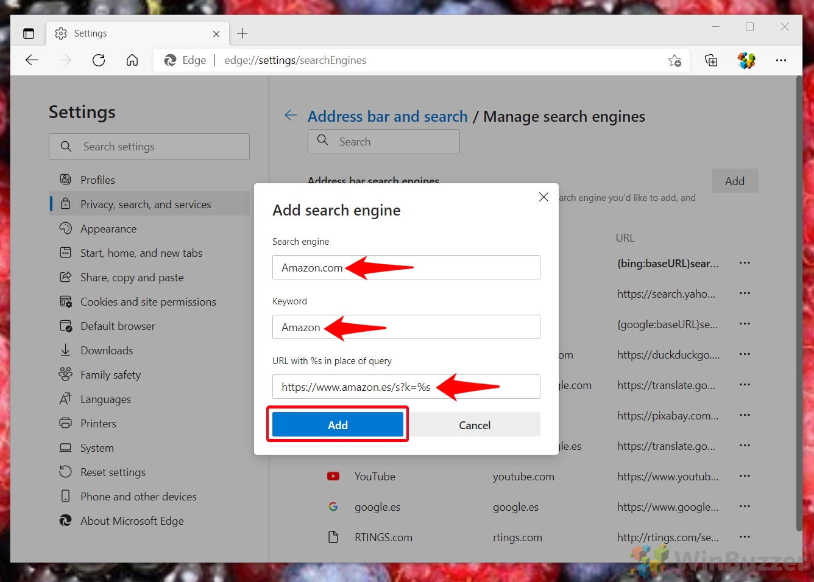Click the page vertical scrollbar

(799, 304)
